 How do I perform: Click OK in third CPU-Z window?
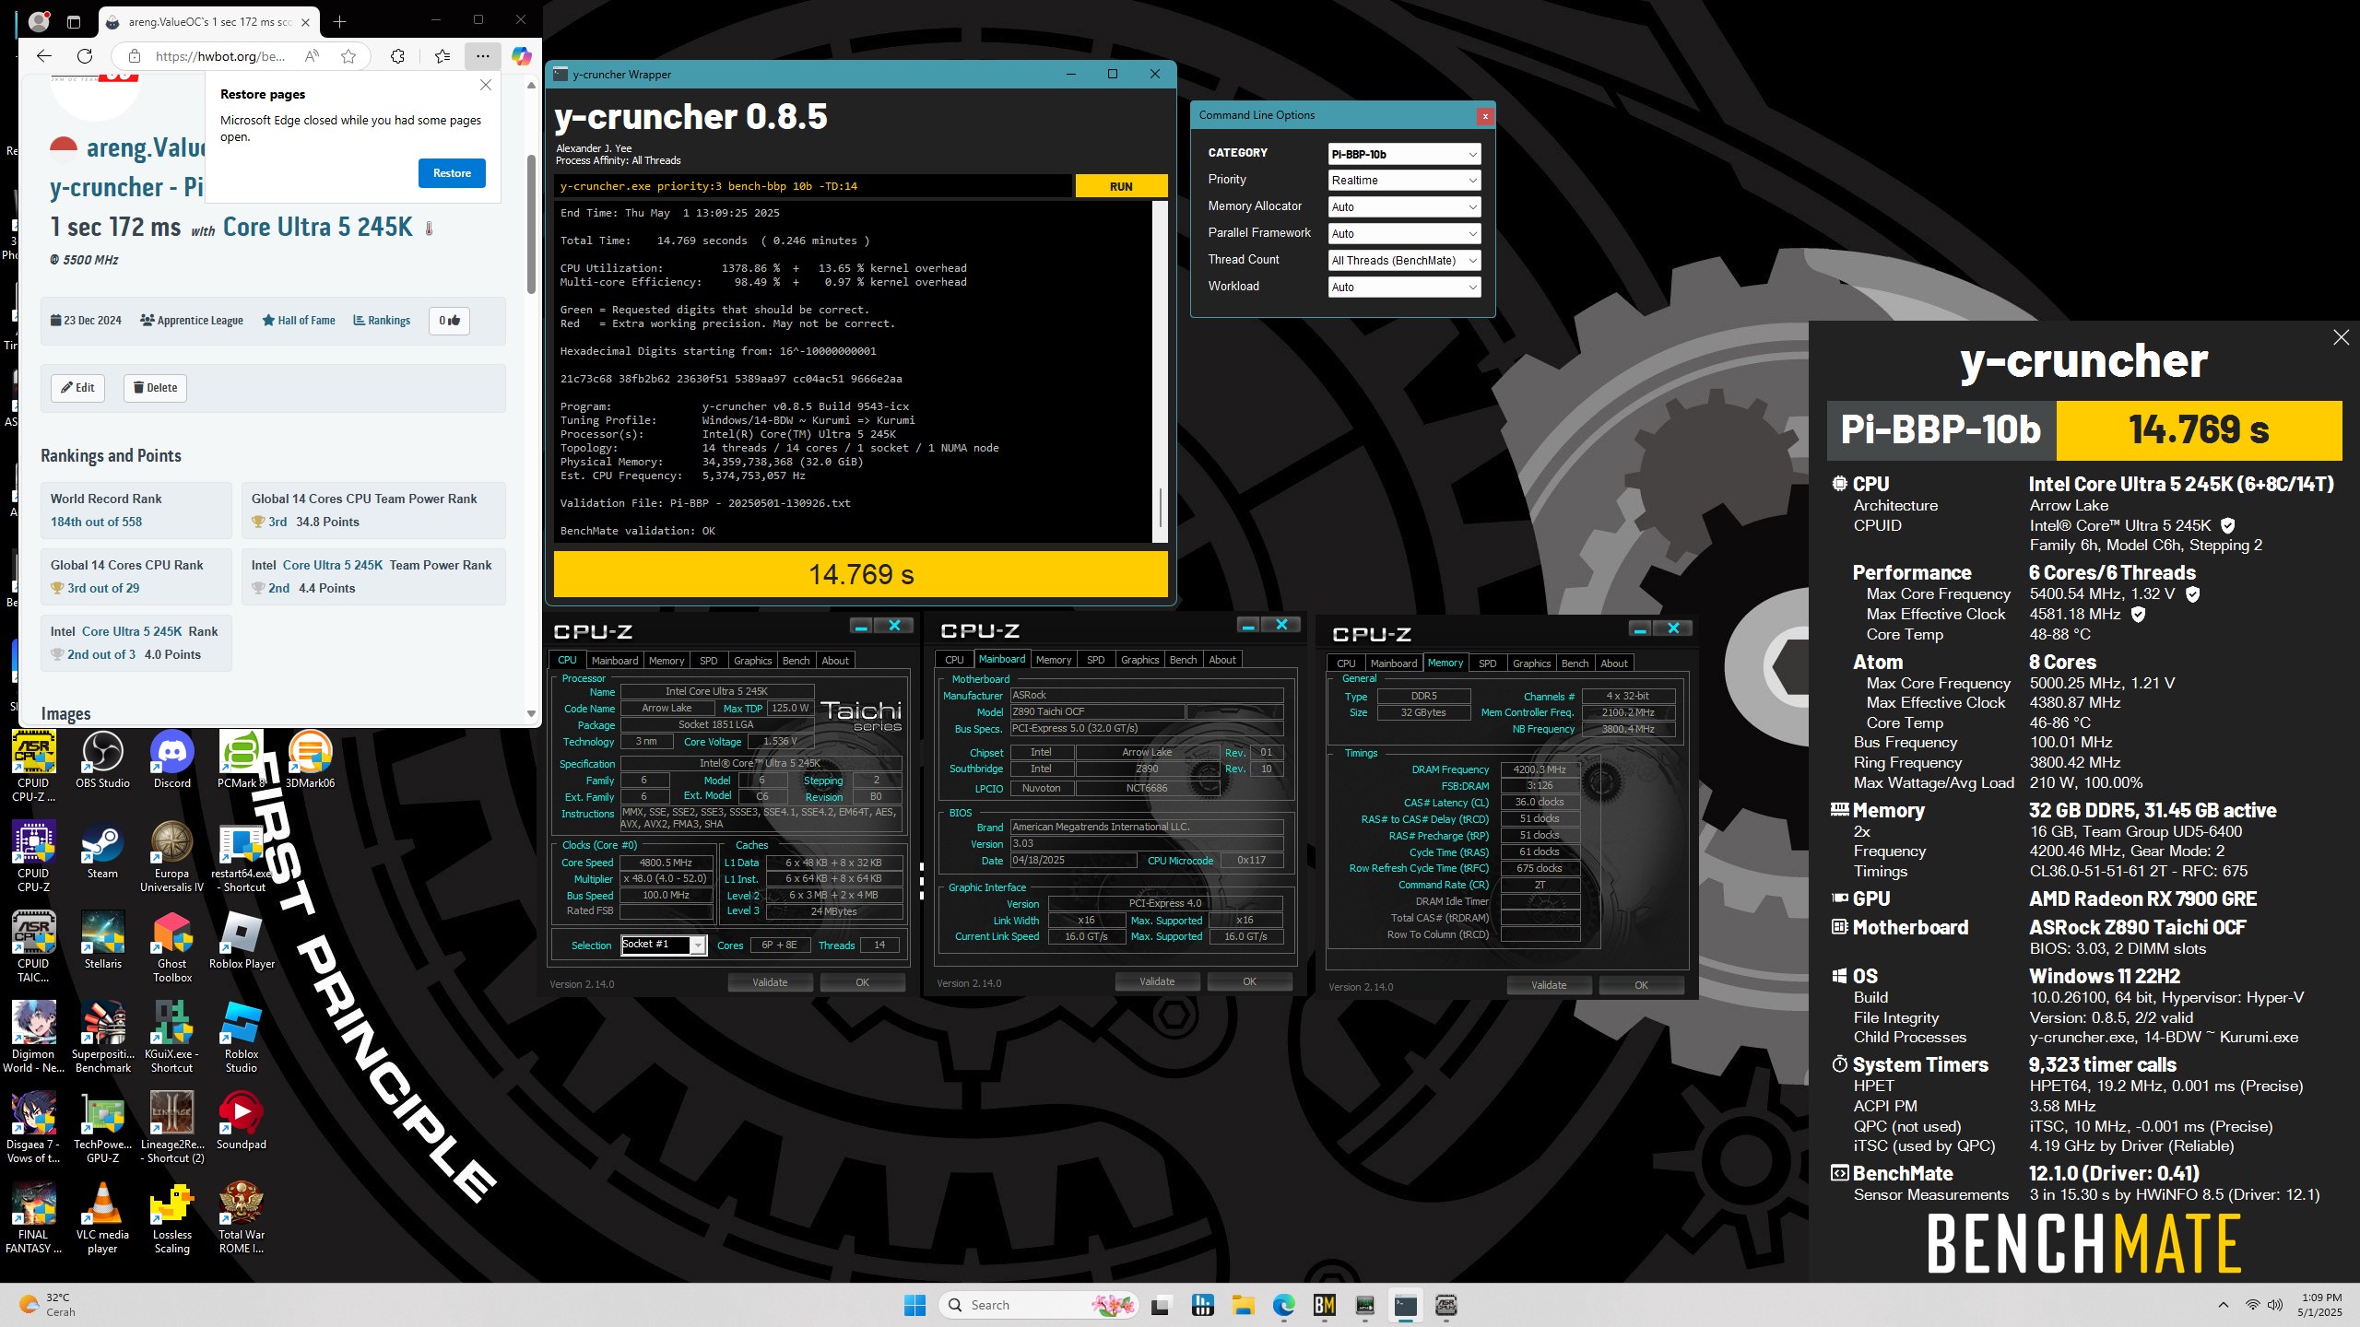pos(1641,985)
